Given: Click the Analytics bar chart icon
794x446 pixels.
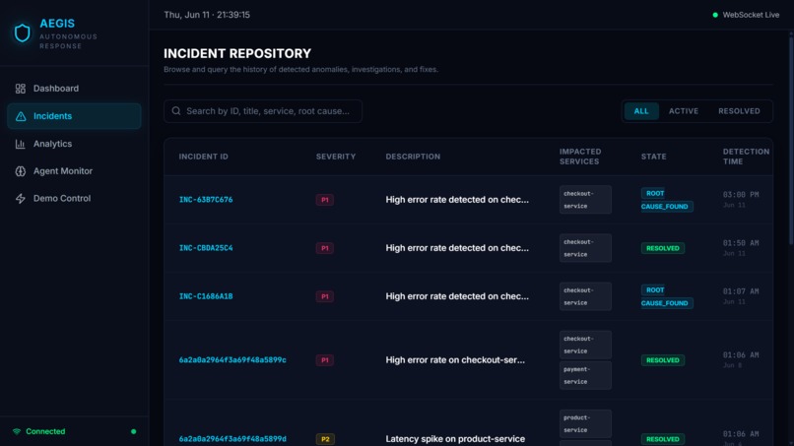Looking at the screenshot, I should click(x=21, y=144).
